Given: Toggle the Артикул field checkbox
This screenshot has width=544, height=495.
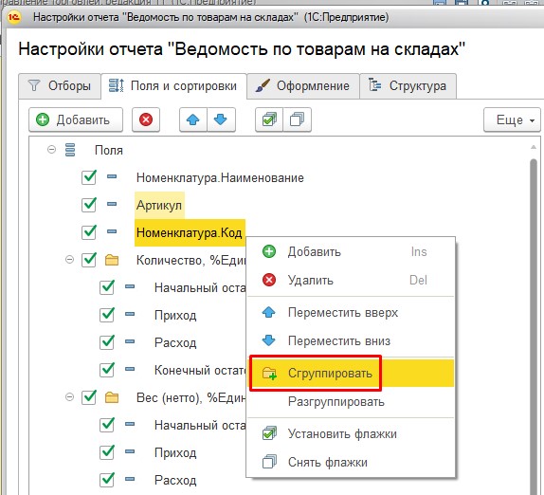Looking at the screenshot, I should [89, 205].
